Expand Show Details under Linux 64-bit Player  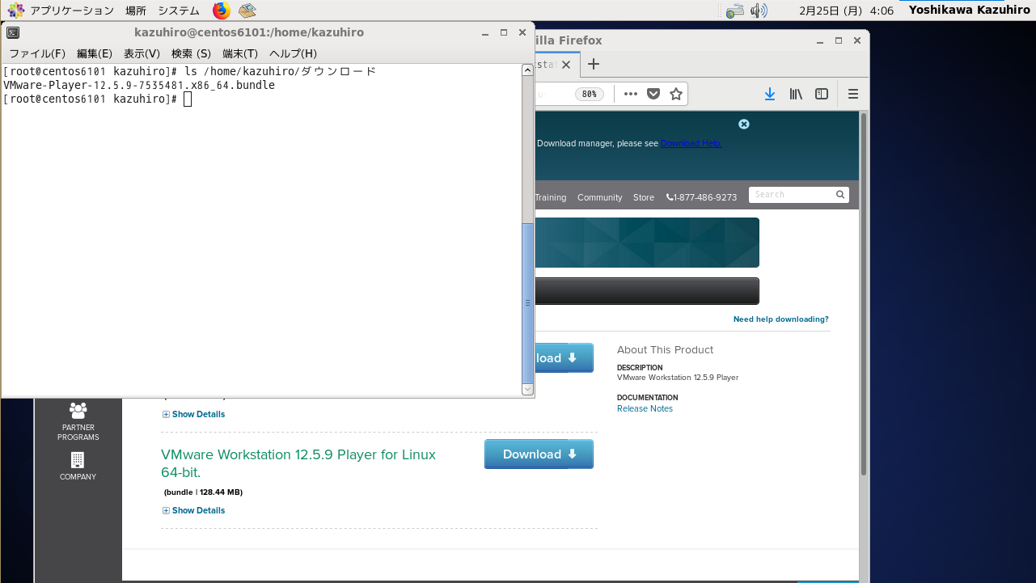[x=194, y=510]
